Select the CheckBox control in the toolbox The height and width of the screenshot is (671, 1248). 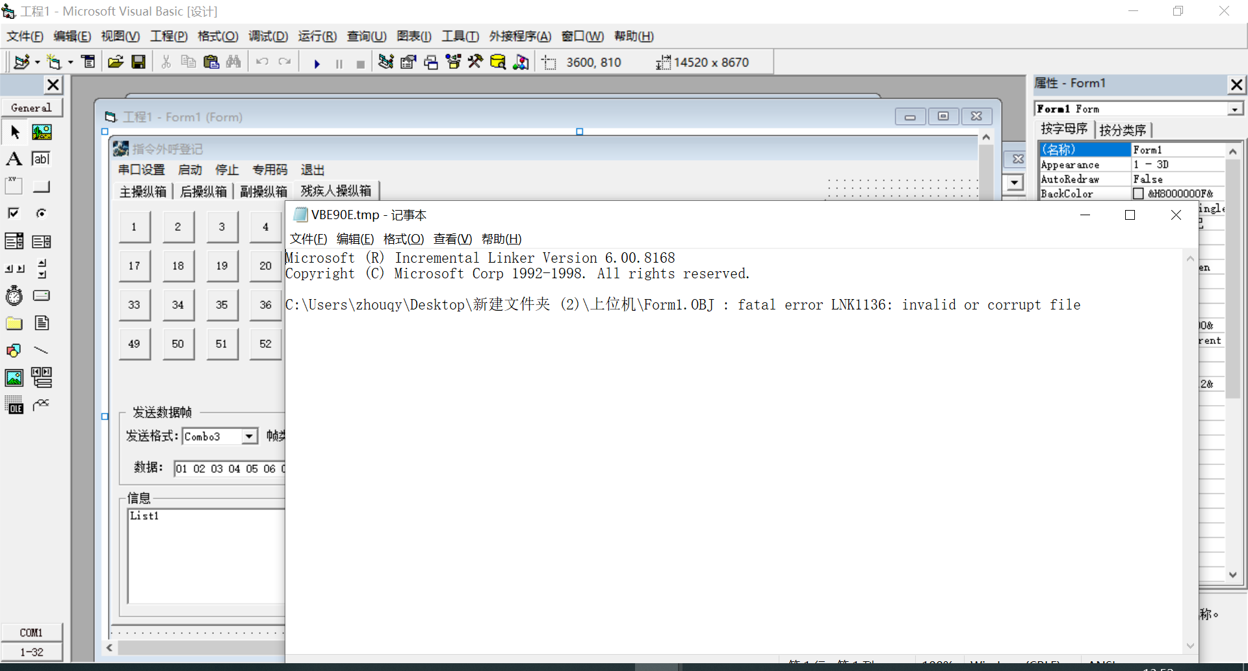14,214
